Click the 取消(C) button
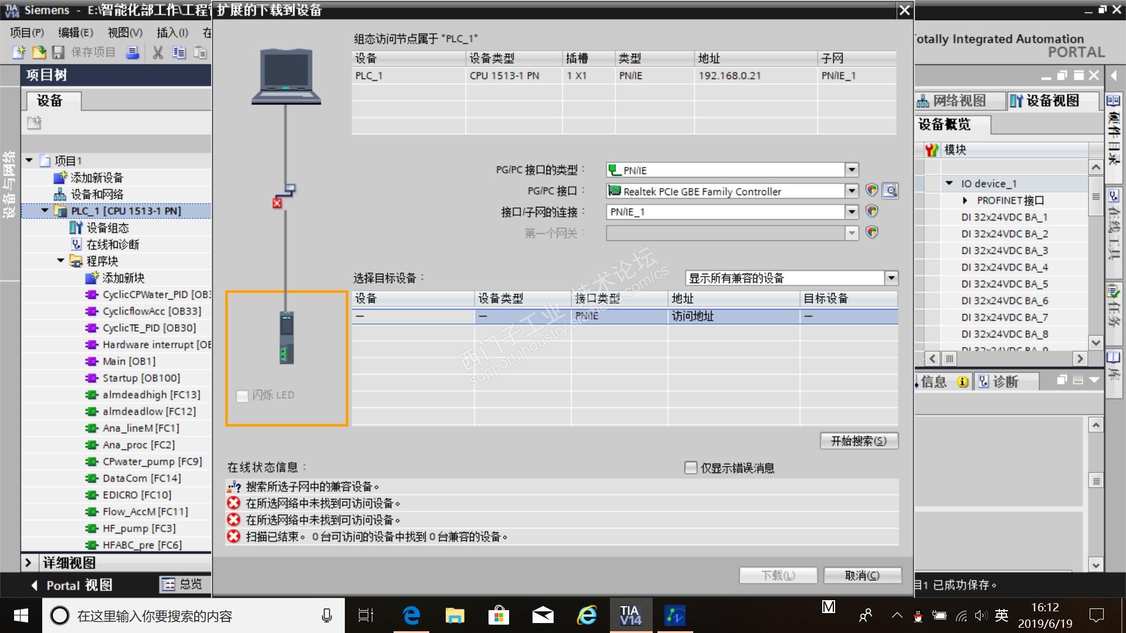This screenshot has width=1126, height=633. click(x=862, y=576)
